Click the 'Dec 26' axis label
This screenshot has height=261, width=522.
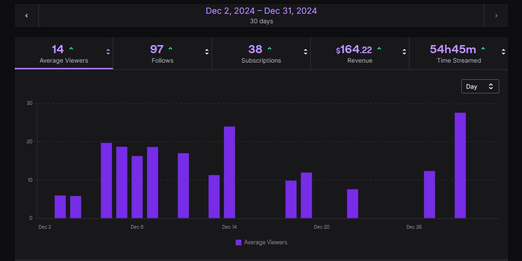click(x=414, y=227)
